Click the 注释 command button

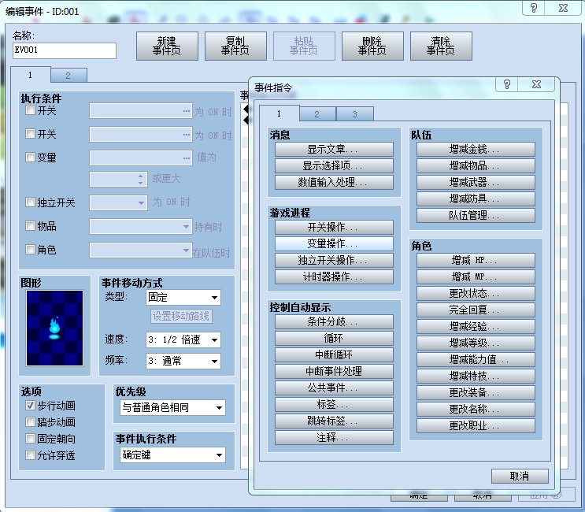tap(334, 437)
